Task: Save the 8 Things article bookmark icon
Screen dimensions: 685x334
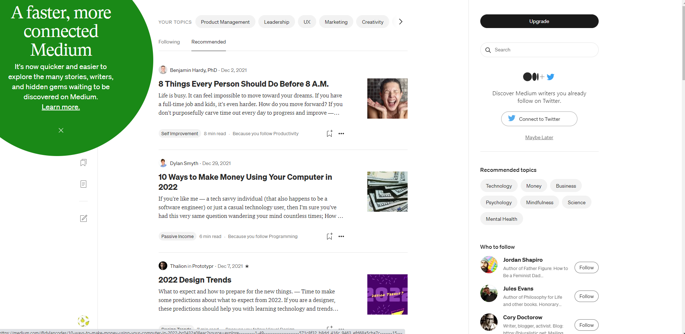Action: click(x=329, y=133)
